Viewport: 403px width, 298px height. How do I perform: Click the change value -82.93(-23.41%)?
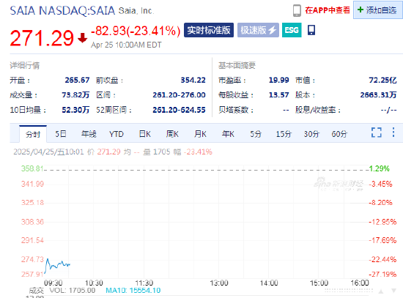tap(136, 31)
